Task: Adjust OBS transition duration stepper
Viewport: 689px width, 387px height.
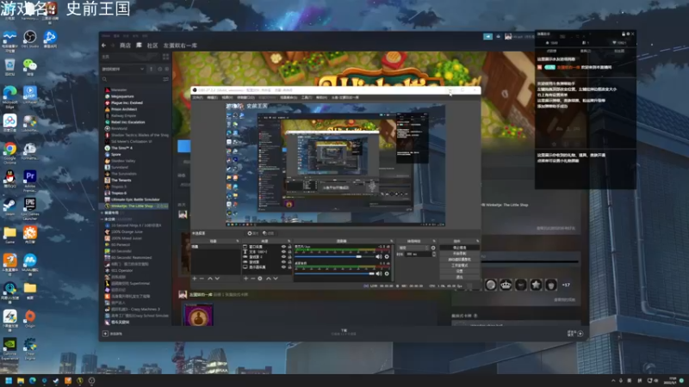Action: [x=434, y=254]
